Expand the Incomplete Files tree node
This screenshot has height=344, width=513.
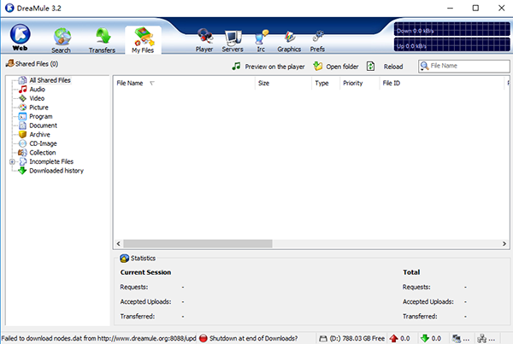point(12,161)
